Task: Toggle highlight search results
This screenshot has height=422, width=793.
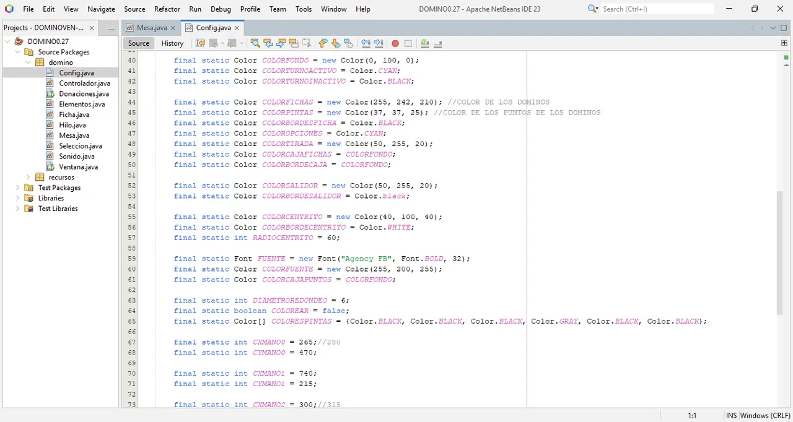Action: click(x=294, y=43)
